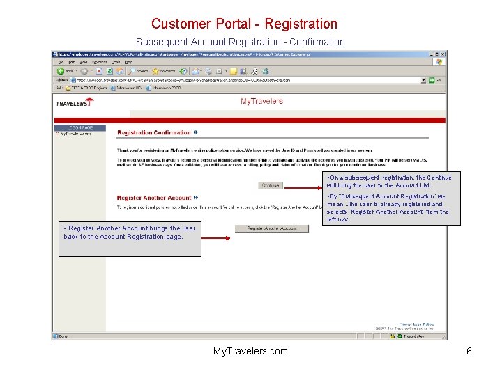Click the Research books toolbar icon
Image resolution: width=502 pixels, height=376 pixels.
point(243,71)
